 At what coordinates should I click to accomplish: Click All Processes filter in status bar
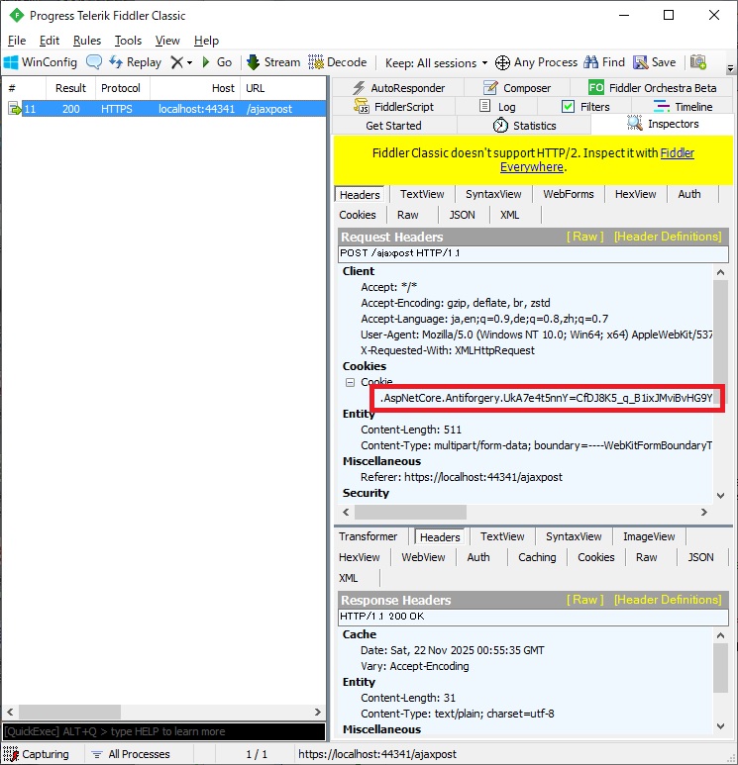[x=131, y=754]
